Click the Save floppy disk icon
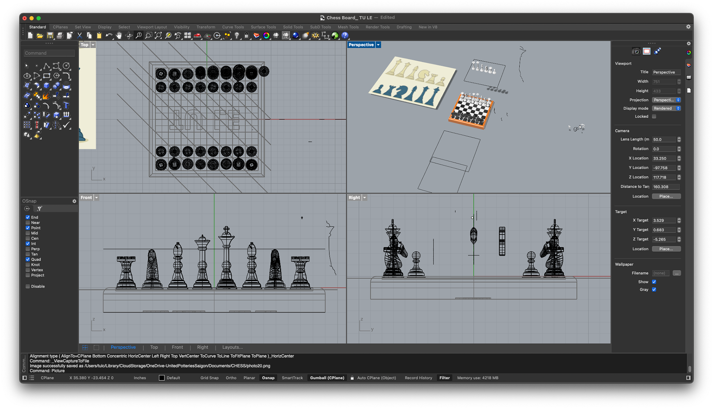 [50, 36]
